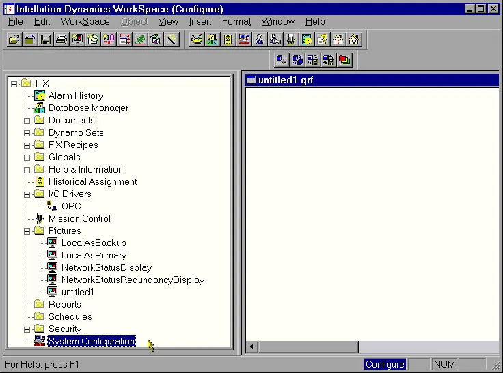The image size is (503, 373).
Task: Select System Configuration in the tree
Action: 92,342
